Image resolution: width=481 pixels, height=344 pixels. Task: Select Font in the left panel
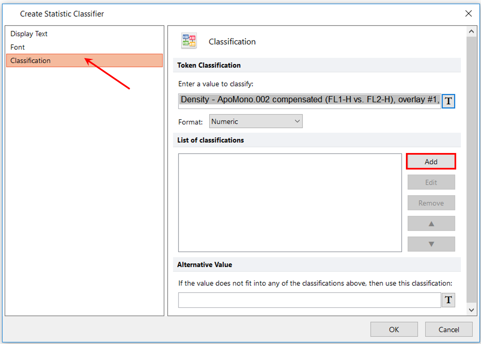[84, 47]
